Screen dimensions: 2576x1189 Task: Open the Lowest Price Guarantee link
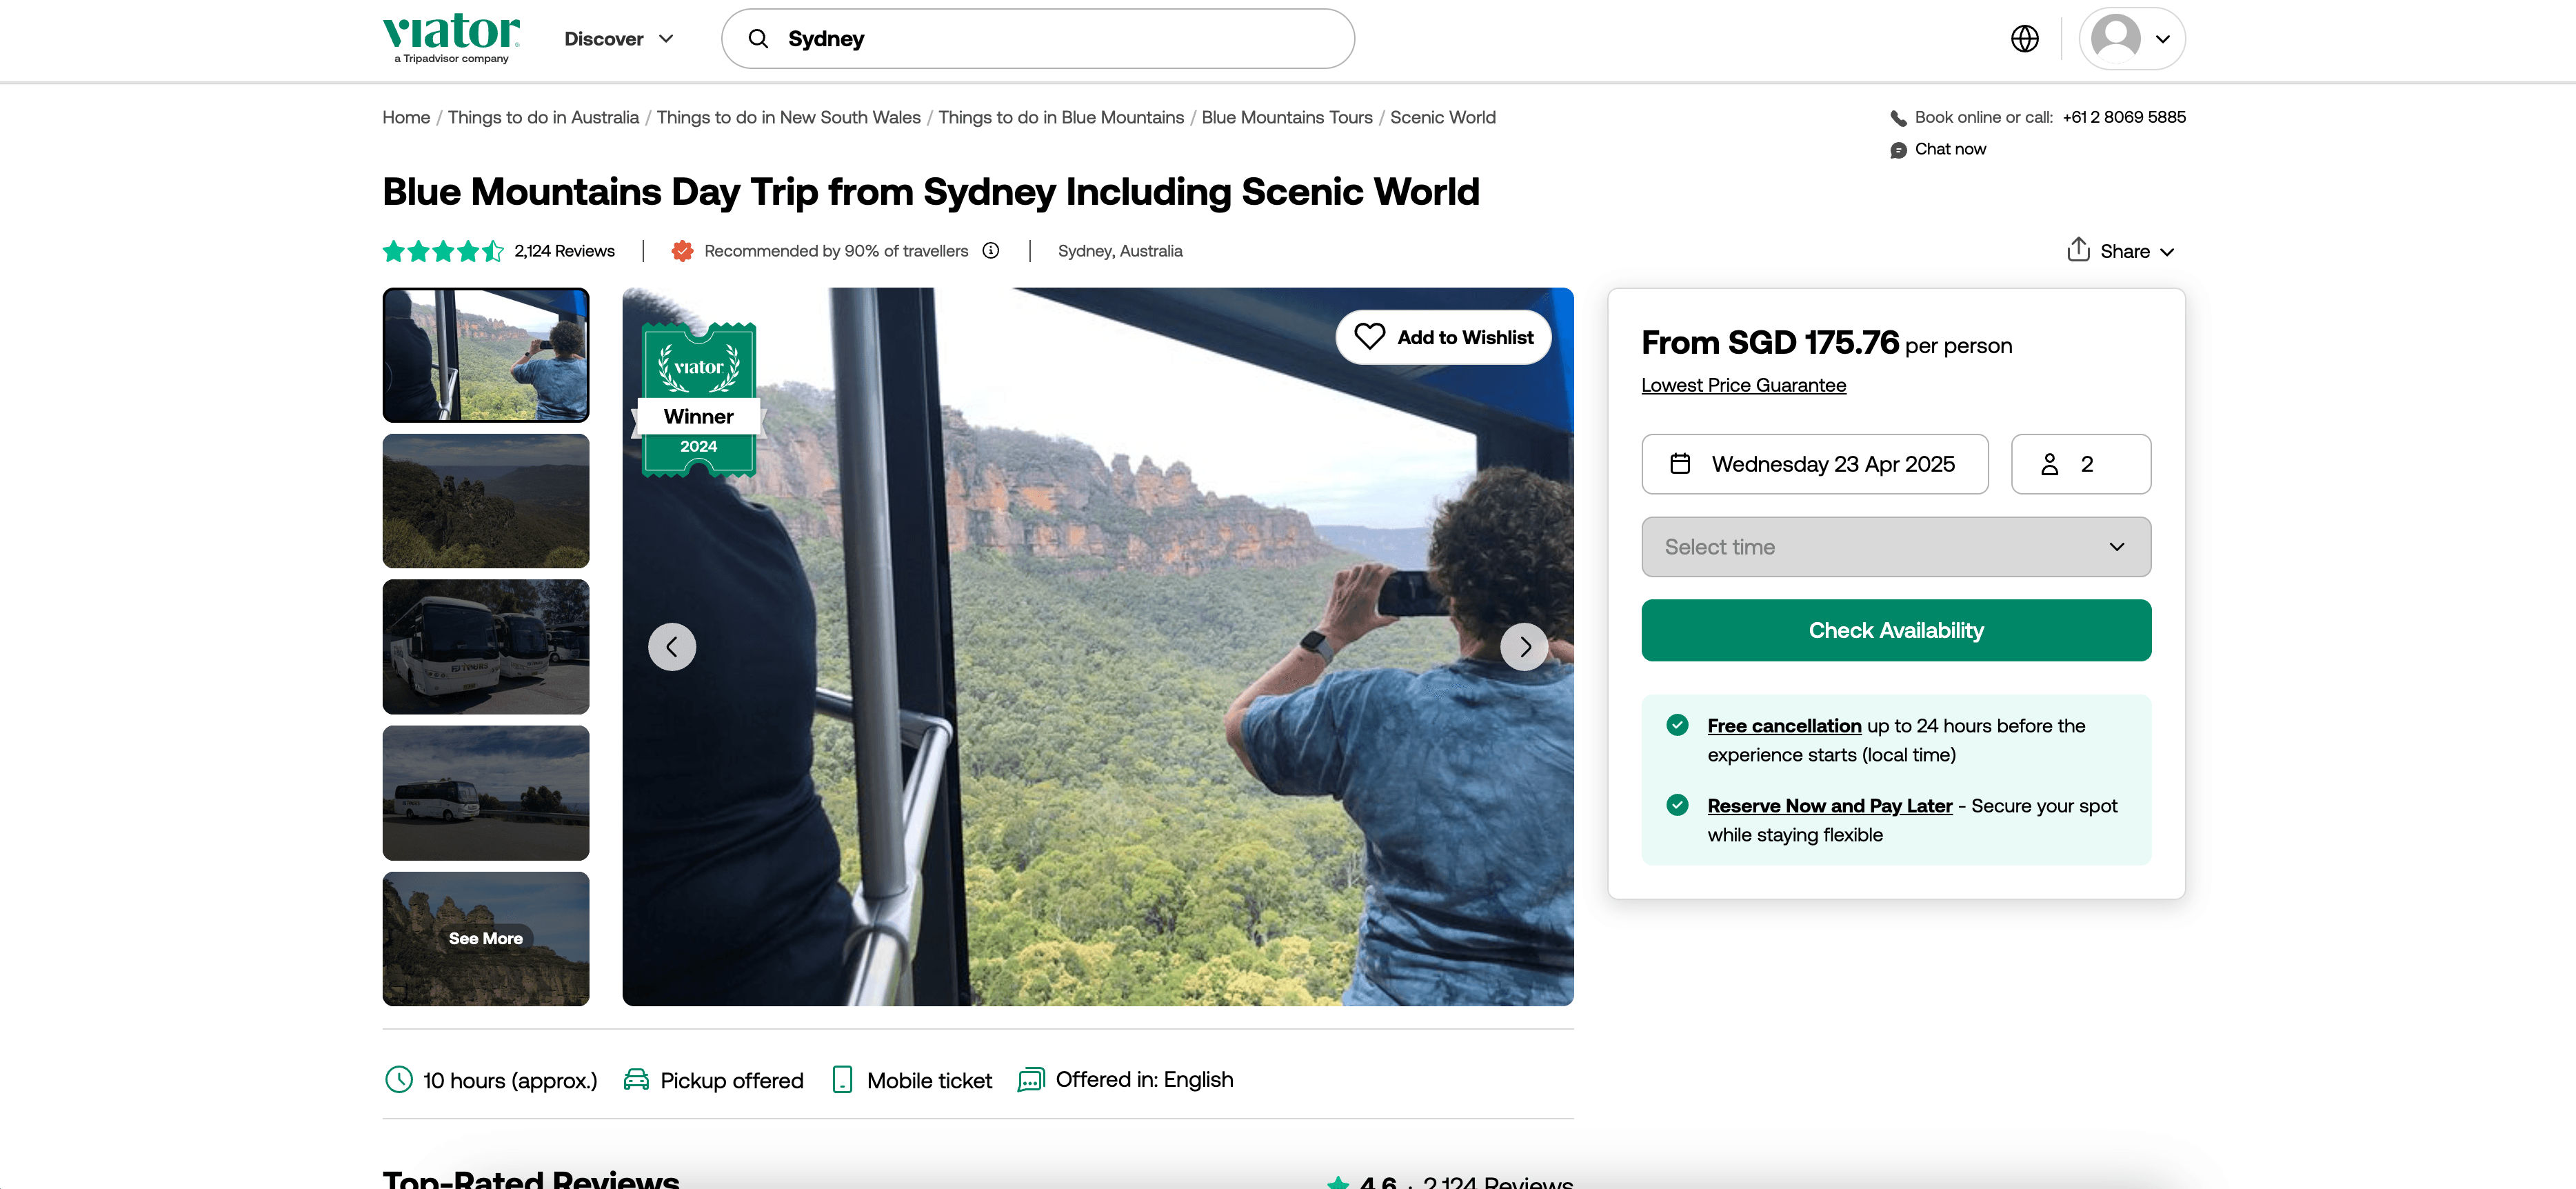pos(1743,385)
